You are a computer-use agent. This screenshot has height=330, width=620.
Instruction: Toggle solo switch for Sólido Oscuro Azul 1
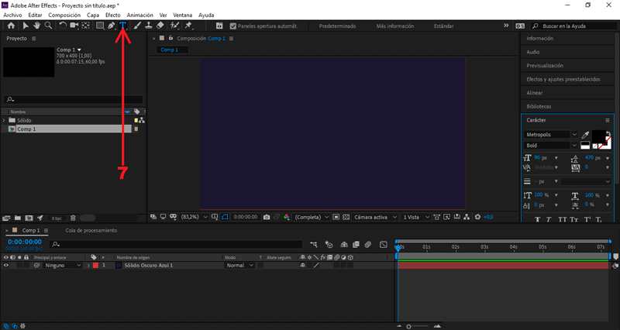point(19,266)
